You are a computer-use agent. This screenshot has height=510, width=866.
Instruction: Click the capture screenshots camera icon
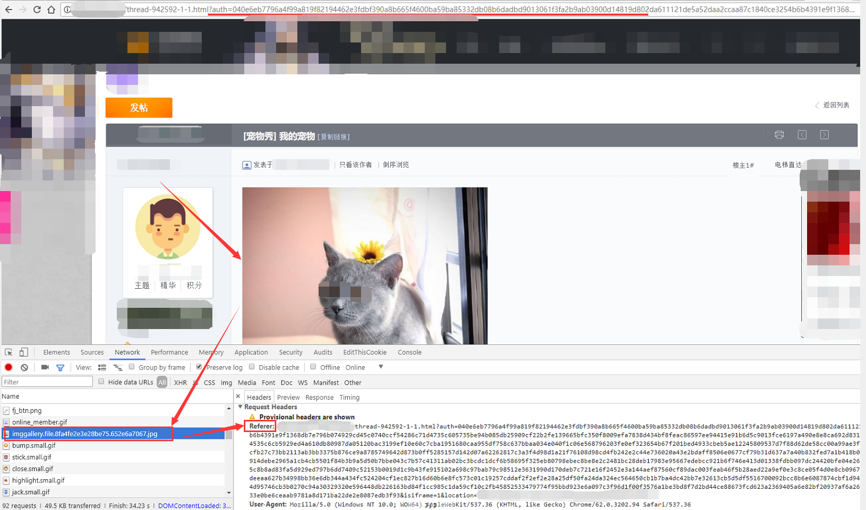tap(45, 367)
